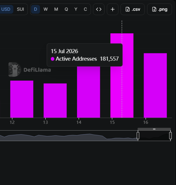The image size is (176, 185).
Task: Switch chart to yearly Y interval
Action: [x=76, y=9]
